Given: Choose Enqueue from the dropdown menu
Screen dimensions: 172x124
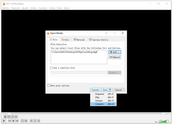Looking at the screenshot, I should [x=103, y=94].
